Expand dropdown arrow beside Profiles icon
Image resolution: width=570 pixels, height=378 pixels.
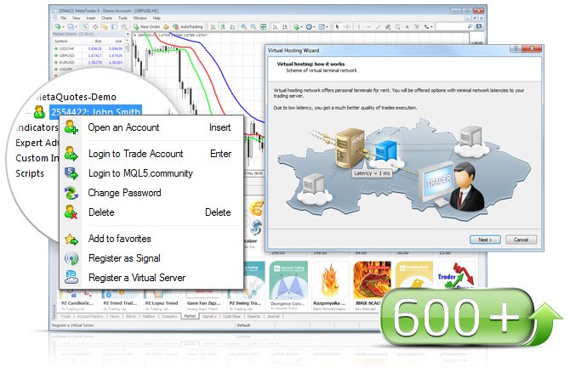click(x=76, y=27)
